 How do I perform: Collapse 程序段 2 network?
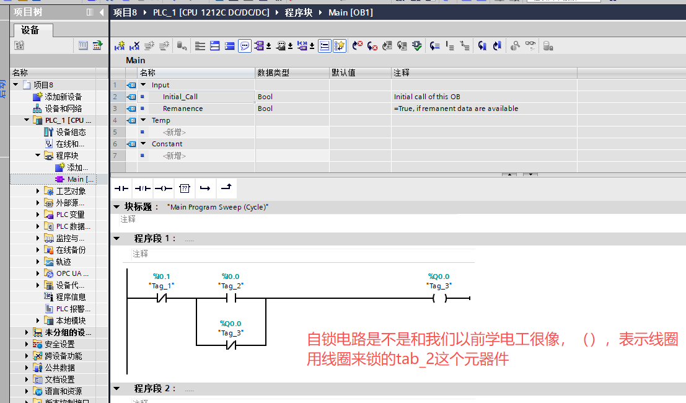pyautogui.click(x=117, y=388)
